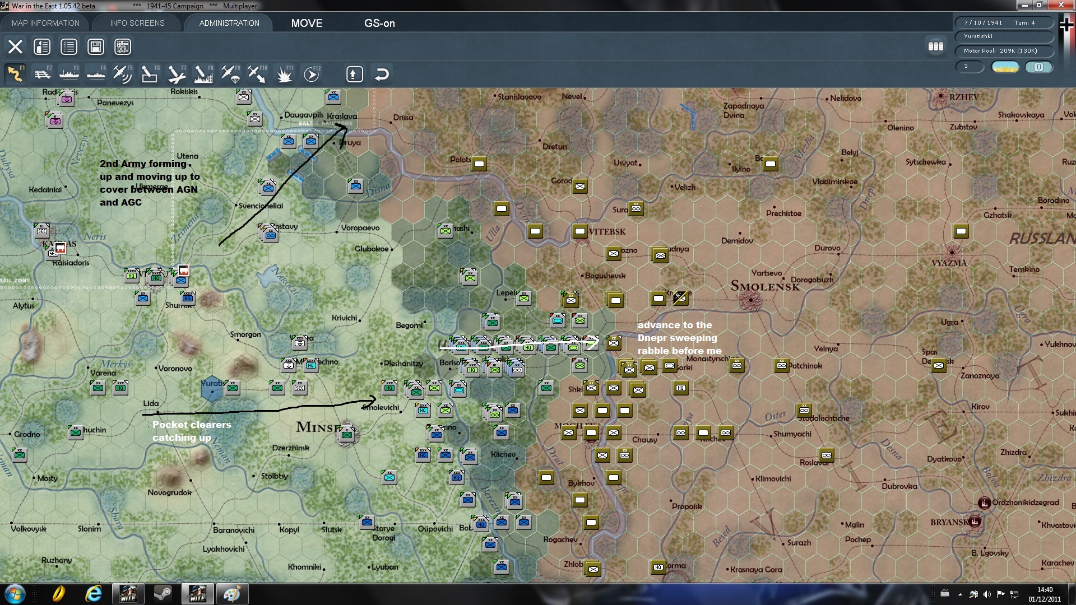
Task: Select the F1 move mode icon
Action: (x=16, y=74)
